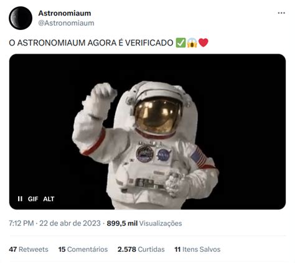Open the waving astronaut GIF media
The image size is (295, 263).
(147, 131)
